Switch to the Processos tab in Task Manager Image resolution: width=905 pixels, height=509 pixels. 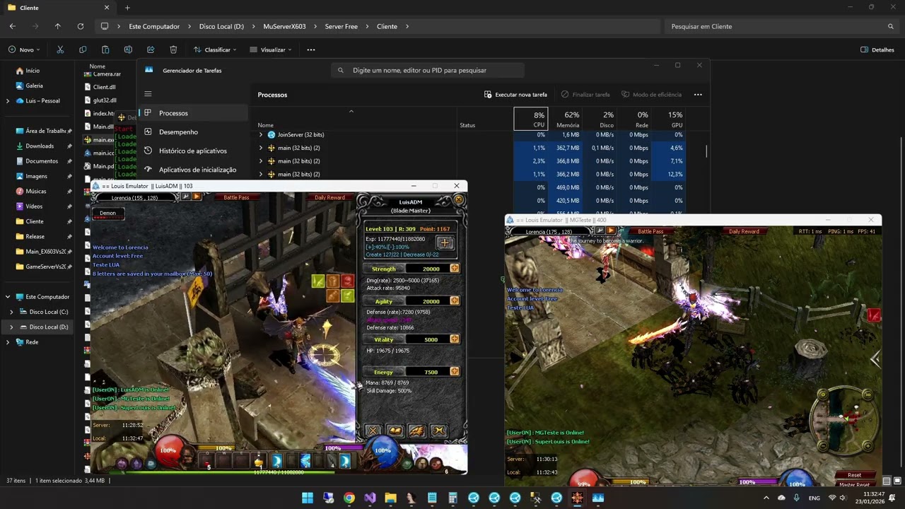click(194, 113)
